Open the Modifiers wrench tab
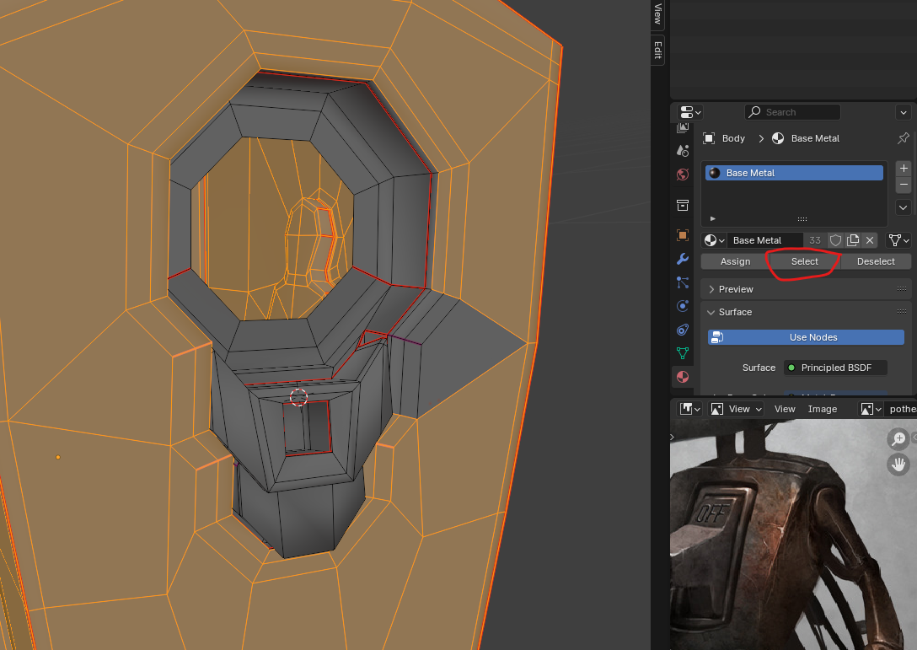917x650 pixels. click(683, 259)
